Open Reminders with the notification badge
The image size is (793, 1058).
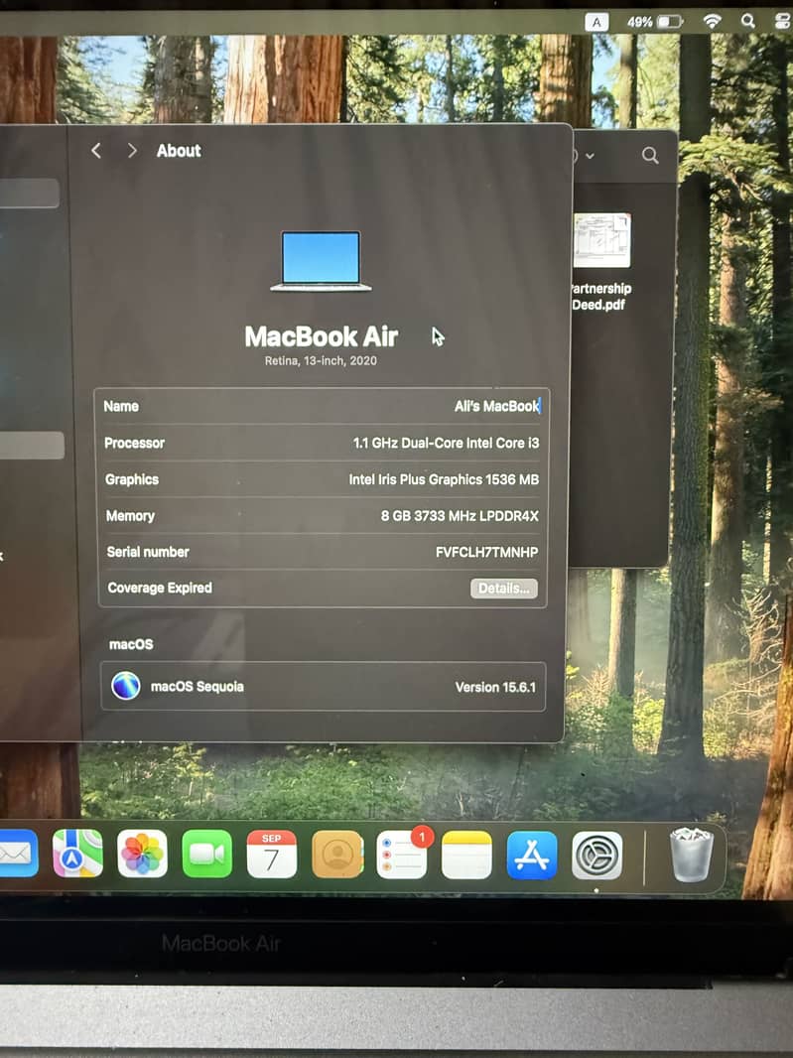point(402,855)
